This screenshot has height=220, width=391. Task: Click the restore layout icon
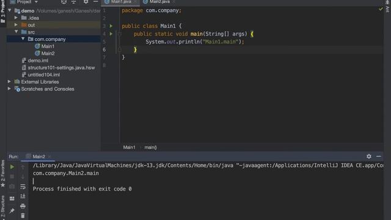point(12,199)
